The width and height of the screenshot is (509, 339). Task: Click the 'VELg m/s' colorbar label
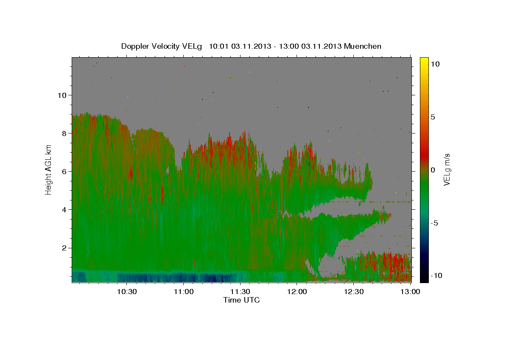click(447, 169)
